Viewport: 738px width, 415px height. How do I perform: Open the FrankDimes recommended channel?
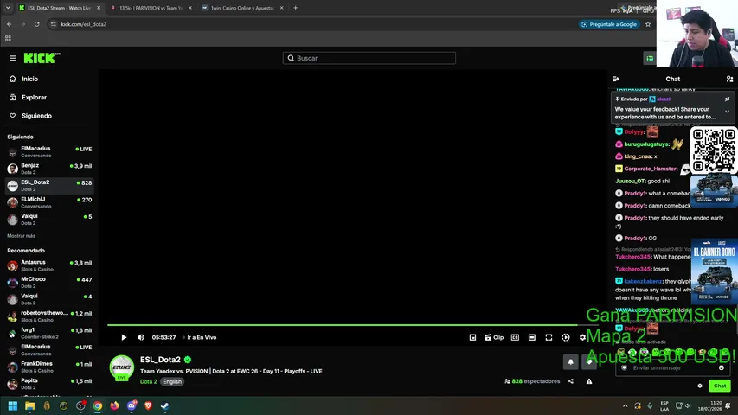coord(49,367)
